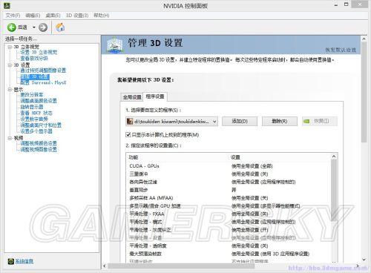Click the 管理 3D 设置 header icon
Viewport: 371px width, 273px height.
(x=115, y=45)
